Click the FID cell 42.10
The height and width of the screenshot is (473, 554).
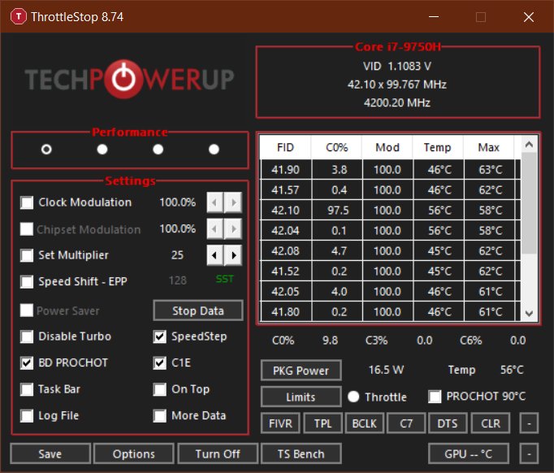pos(285,210)
